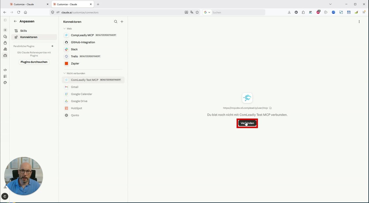Open the code icon in sidebar
This screenshot has width=369, height=203.
(5, 70)
